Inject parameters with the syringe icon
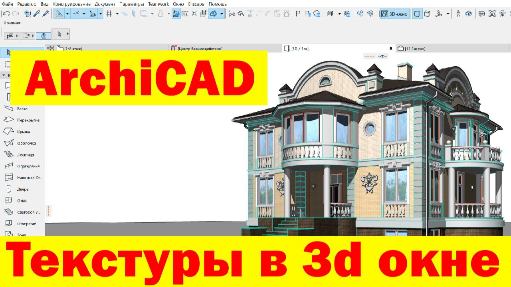Image resolution: width=511 pixels, height=287 pixels. [46, 14]
